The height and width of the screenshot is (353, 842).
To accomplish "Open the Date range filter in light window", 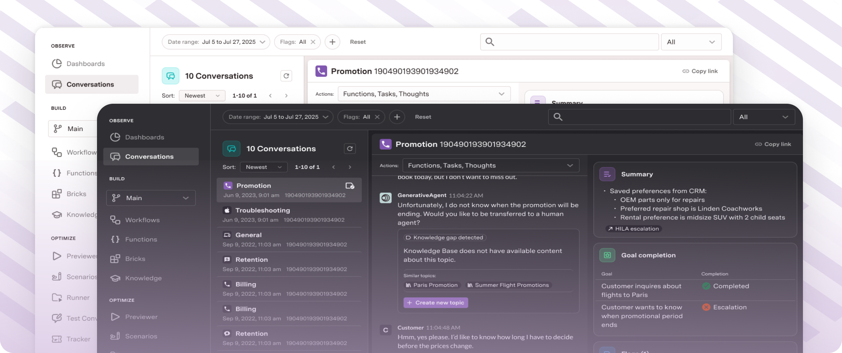I will click(216, 42).
